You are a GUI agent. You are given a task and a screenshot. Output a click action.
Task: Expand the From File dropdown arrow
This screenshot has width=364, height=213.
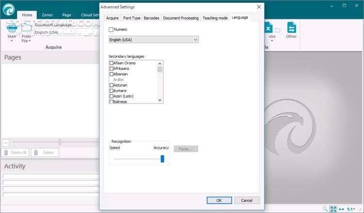(x=30, y=41)
